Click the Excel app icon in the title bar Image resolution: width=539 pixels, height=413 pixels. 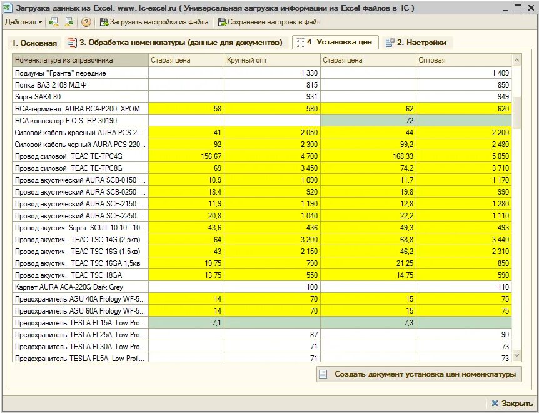[8, 8]
